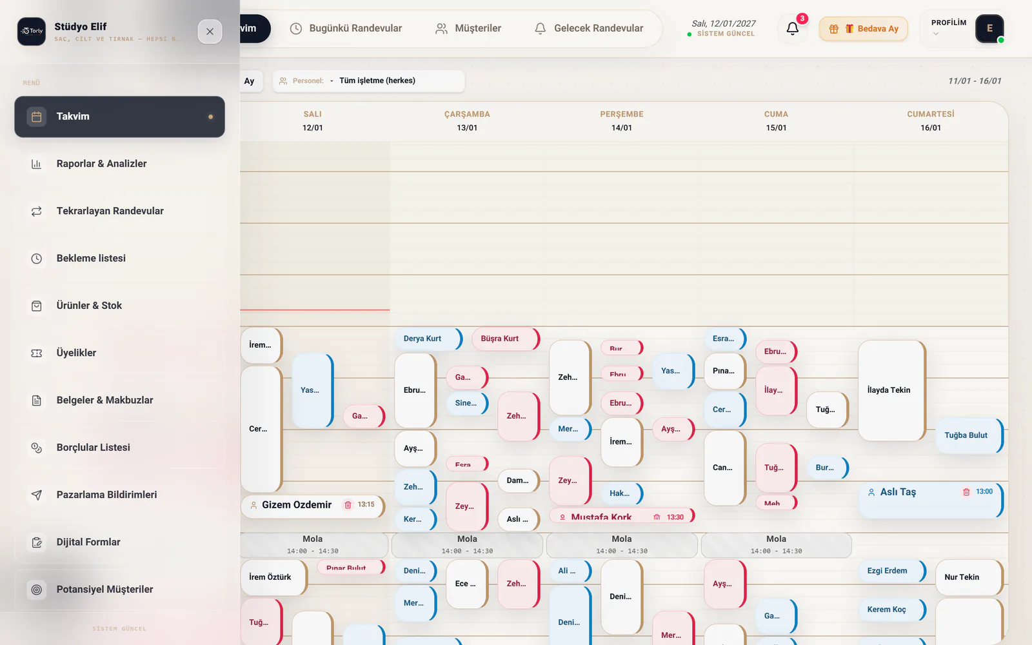This screenshot has width=1032, height=645.
Task: Select the Ay view button
Action: tap(250, 81)
